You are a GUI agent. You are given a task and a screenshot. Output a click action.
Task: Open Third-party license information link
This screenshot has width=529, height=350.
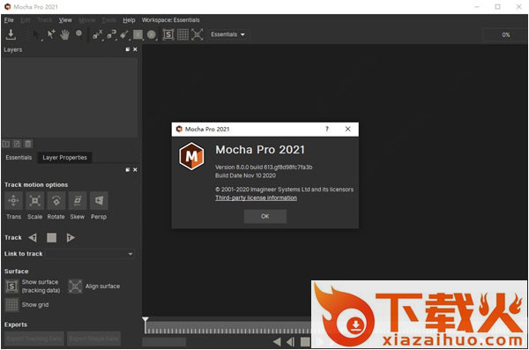256,198
